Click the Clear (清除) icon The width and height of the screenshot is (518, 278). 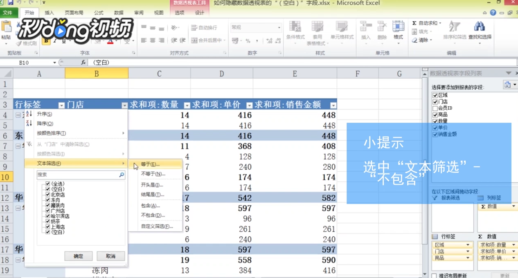pyautogui.click(x=414, y=40)
